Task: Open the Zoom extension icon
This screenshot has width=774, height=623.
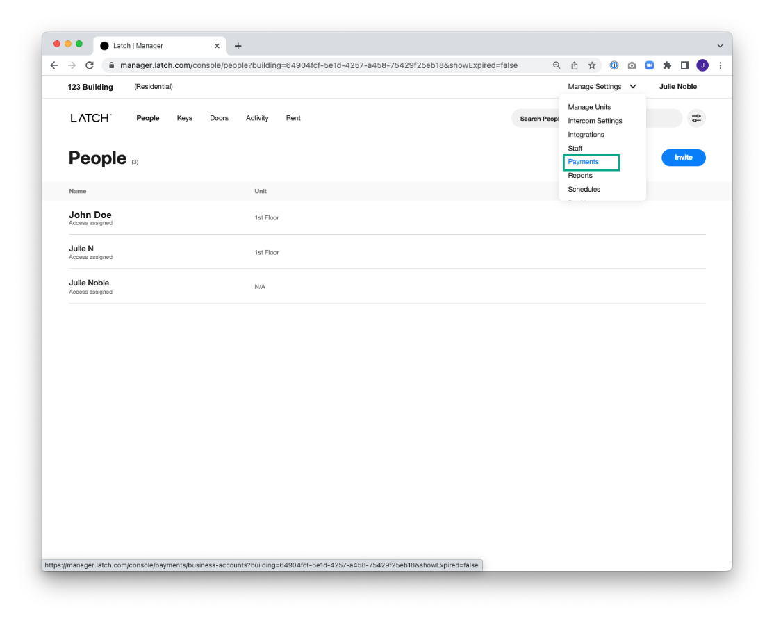Action: tap(650, 65)
